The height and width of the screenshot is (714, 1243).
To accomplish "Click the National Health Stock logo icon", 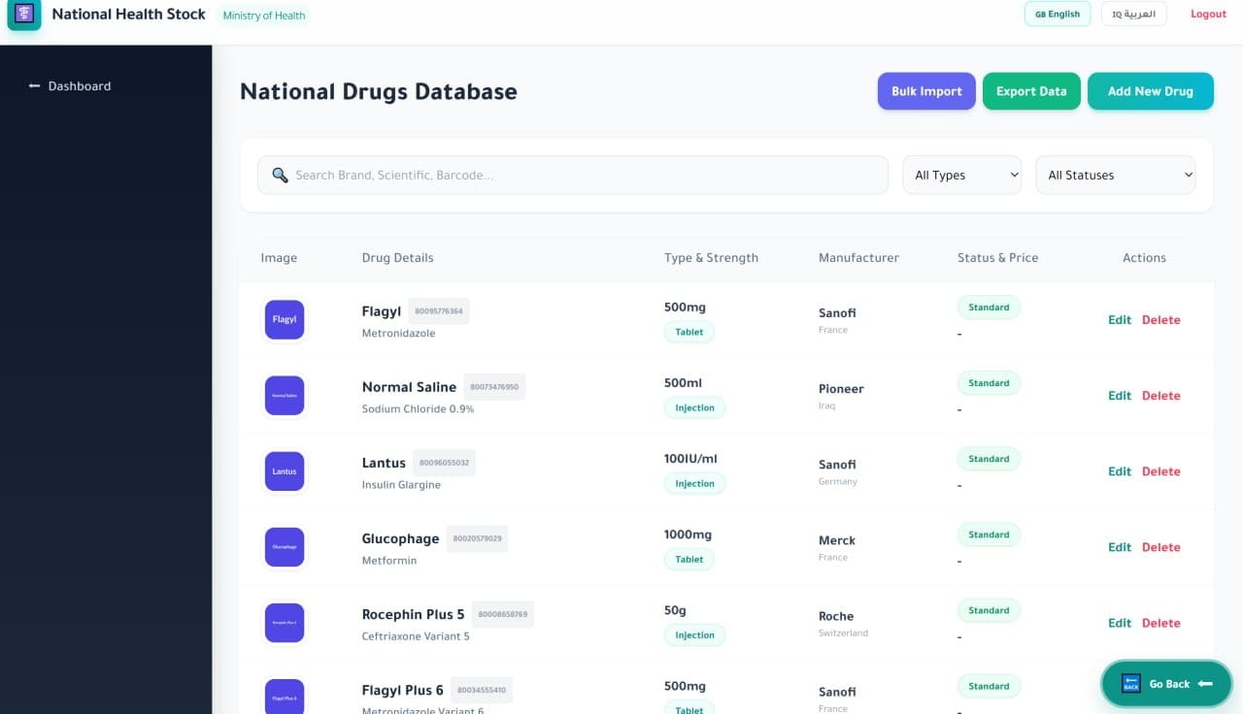I will (24, 15).
